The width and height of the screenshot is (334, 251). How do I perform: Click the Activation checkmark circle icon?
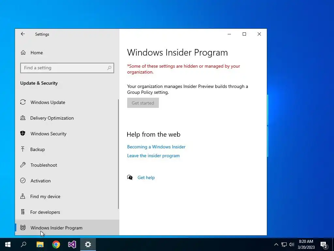pyautogui.click(x=23, y=180)
